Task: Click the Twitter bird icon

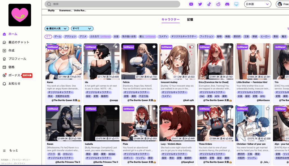Action: tap(200, 4)
